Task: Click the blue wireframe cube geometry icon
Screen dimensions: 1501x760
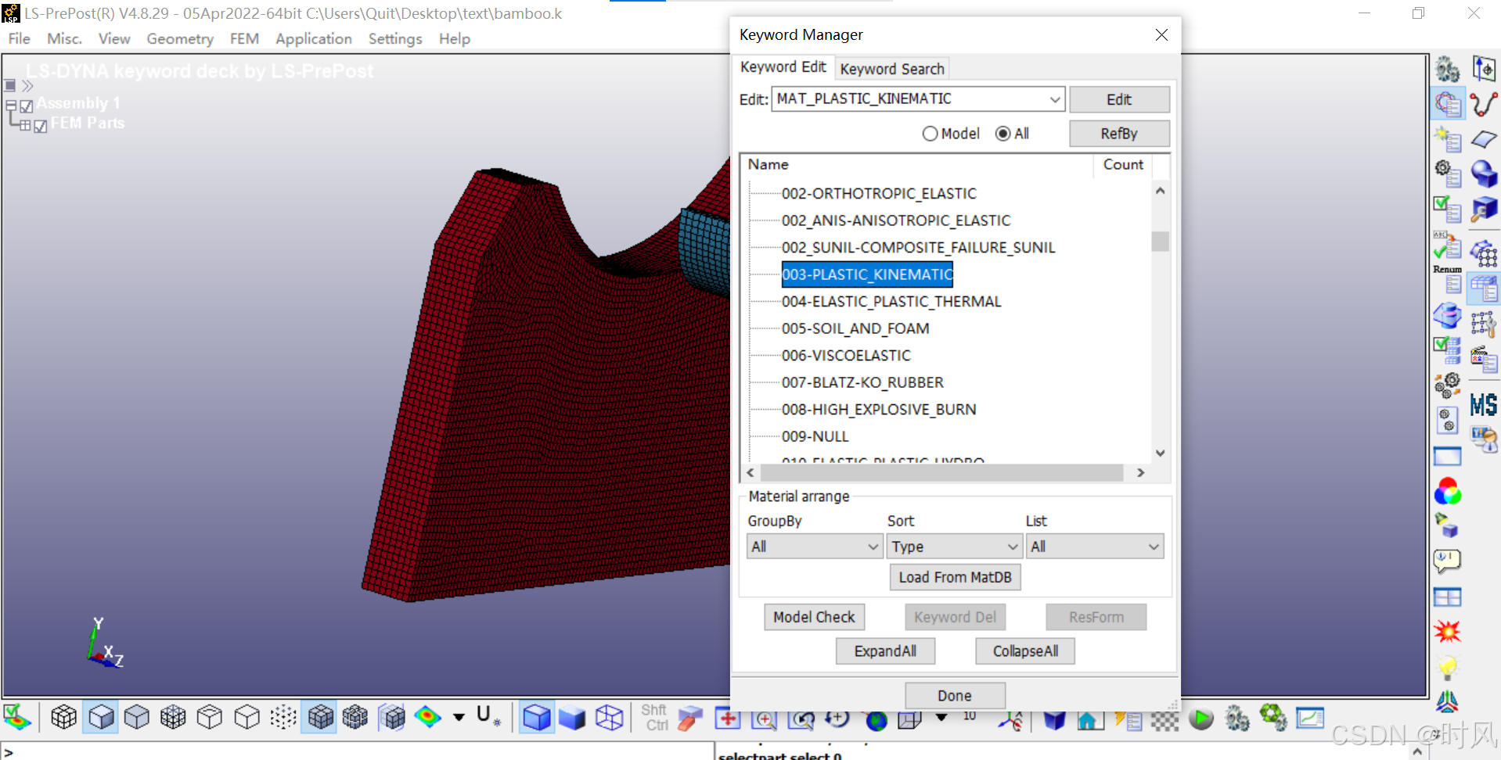Action: 609,717
